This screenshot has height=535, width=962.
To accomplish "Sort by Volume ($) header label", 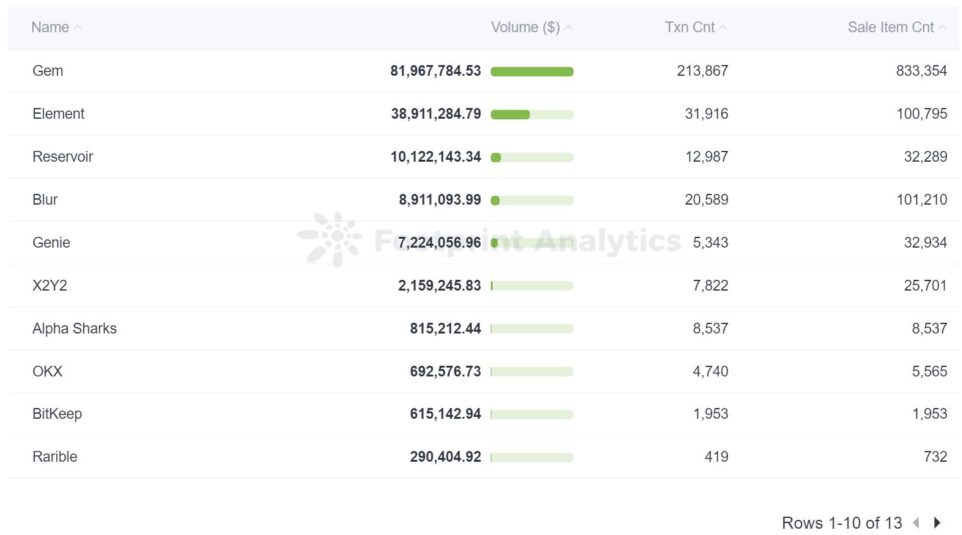I will coord(525,27).
